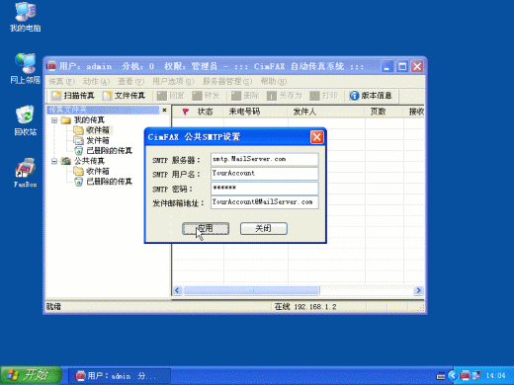The image size is (514, 385).
Task: Click the horizontal scrollbar right arrow
Action: pos(418,290)
